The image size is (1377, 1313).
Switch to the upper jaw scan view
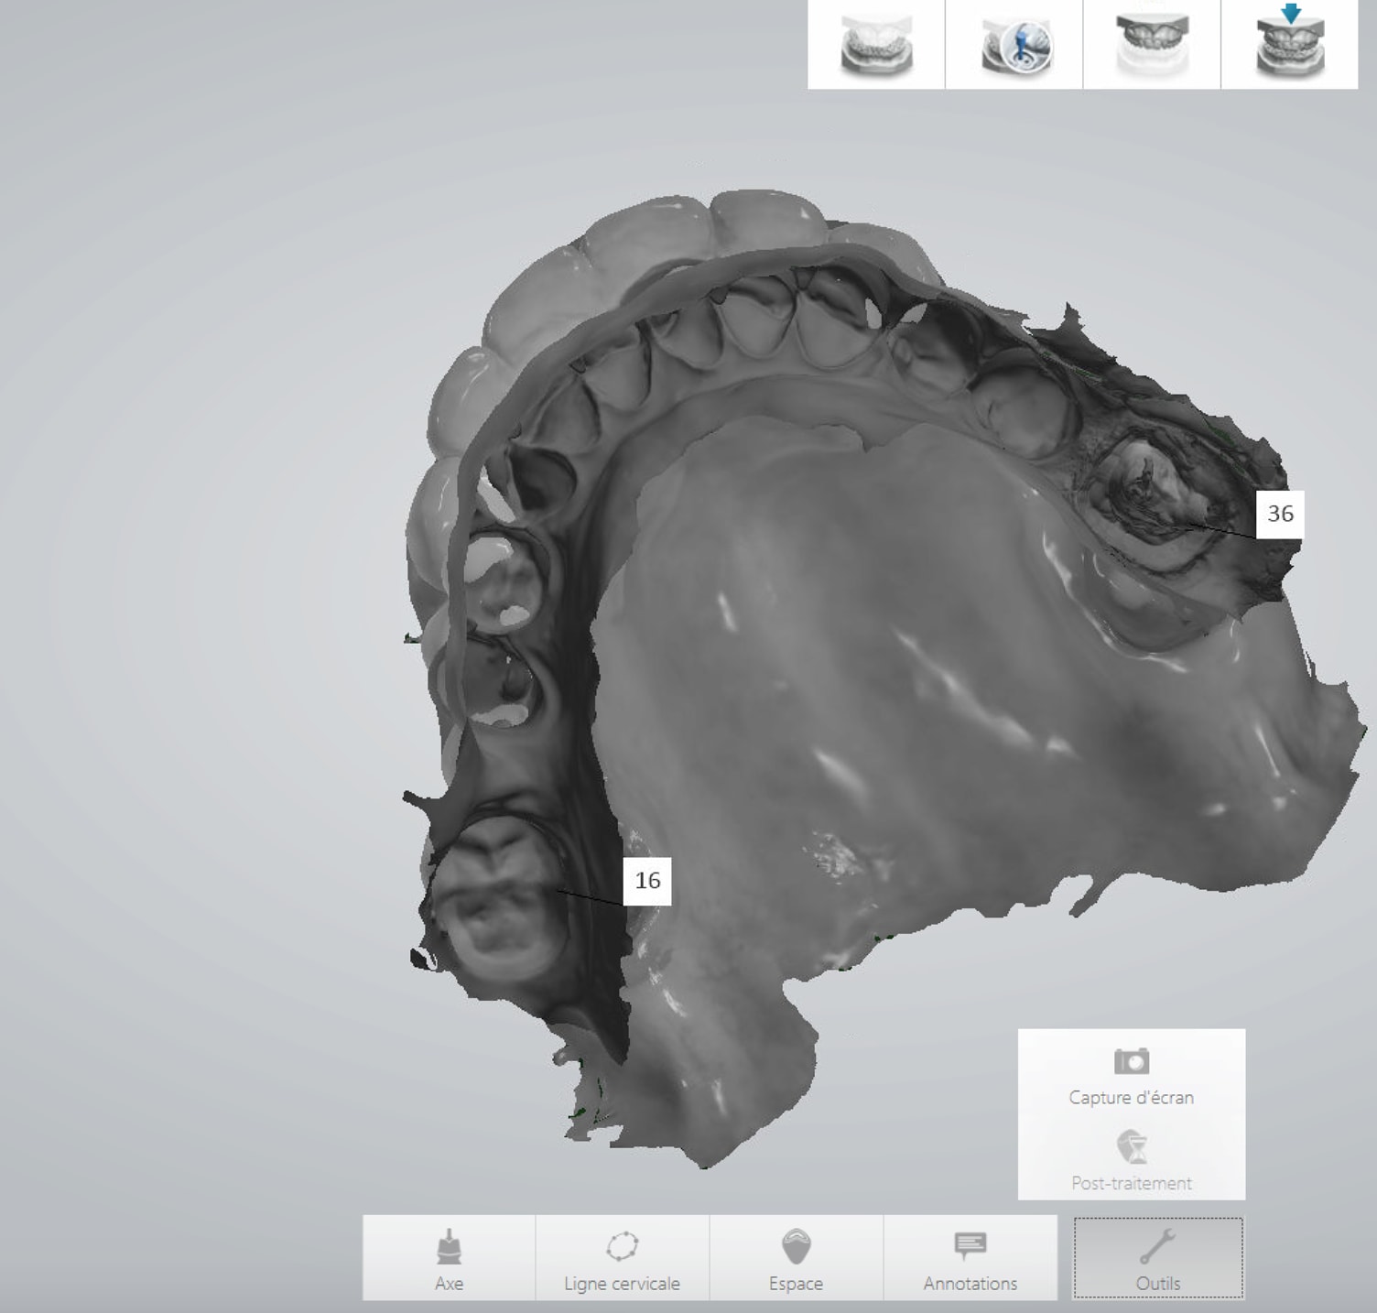pos(1152,45)
